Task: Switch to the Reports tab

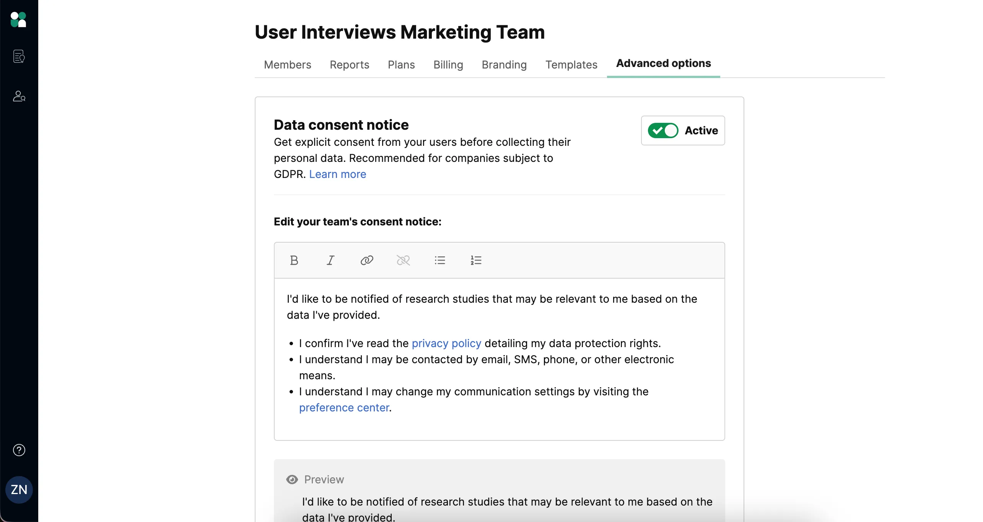Action: 350,65
